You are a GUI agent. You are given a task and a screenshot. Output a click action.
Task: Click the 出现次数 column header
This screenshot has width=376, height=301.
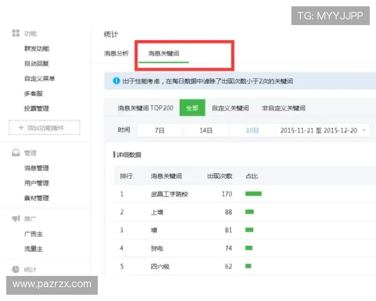coord(220,176)
